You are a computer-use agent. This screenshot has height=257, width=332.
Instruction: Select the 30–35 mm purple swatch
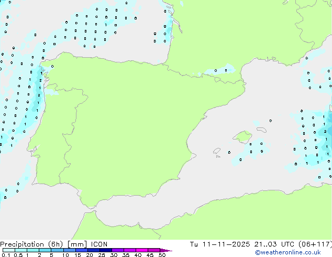pos(118,250)
